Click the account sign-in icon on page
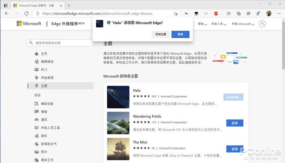Viewport: 285px width, 163px height. 262,24
